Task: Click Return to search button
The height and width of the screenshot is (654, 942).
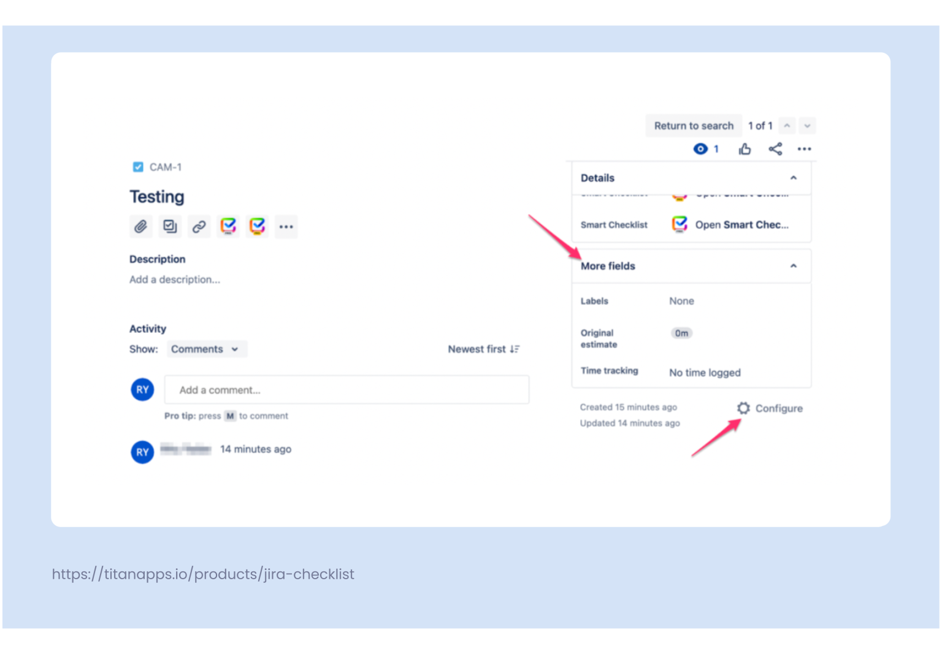Action: [694, 126]
